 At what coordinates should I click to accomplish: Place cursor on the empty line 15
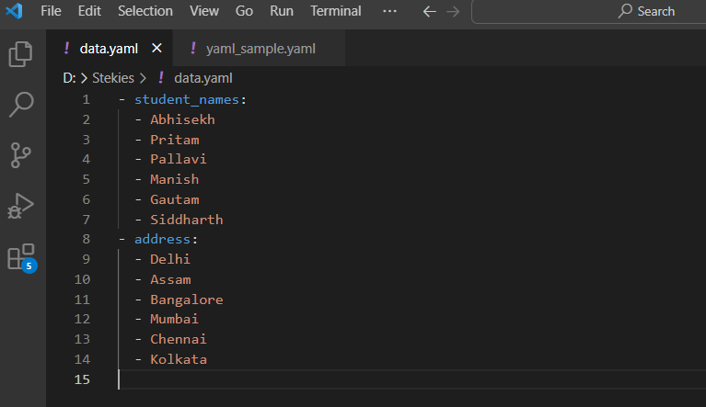(x=276, y=379)
